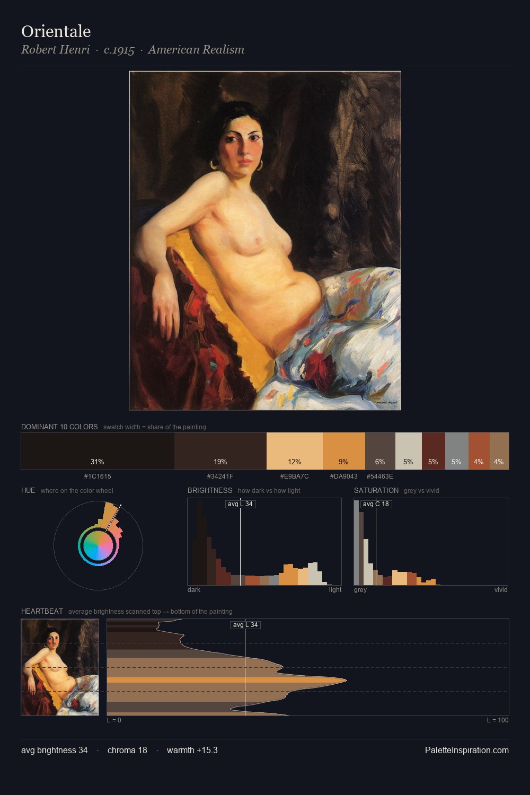Viewport: 530px width, 795px height.
Task: Select the 19% dark brown swatch
Action: [220, 451]
